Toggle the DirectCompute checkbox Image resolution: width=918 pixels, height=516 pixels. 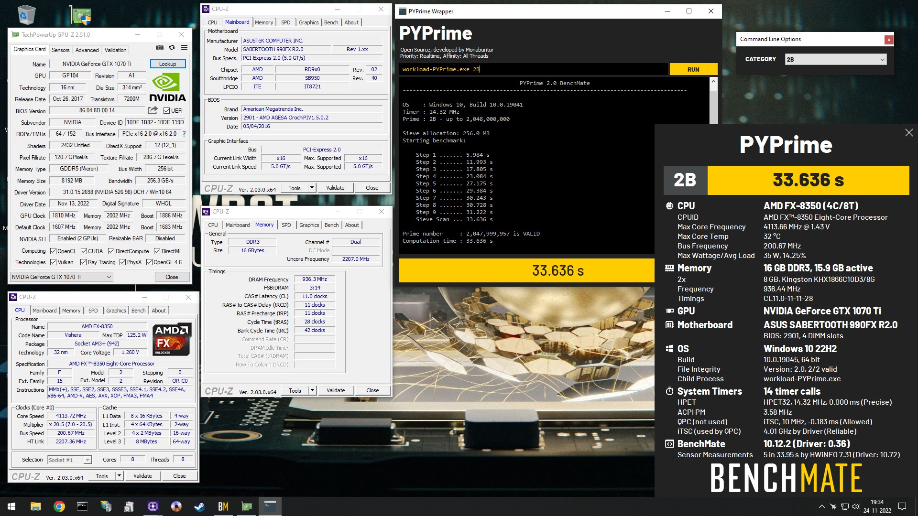pyautogui.click(x=111, y=251)
